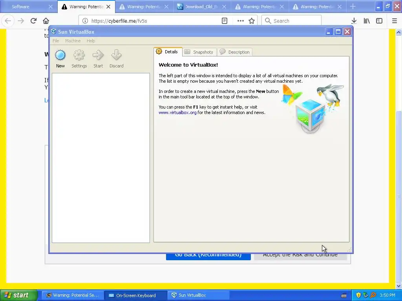Click the 3:50 PM taskbar clock

[x=387, y=295]
